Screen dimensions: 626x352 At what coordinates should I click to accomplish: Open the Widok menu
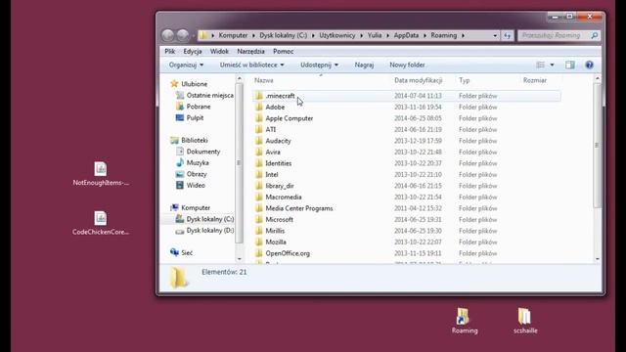(x=219, y=51)
